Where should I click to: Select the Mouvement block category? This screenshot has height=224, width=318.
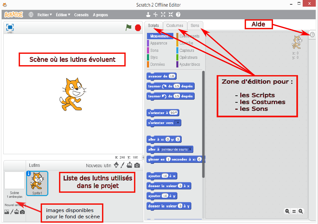click(x=160, y=36)
